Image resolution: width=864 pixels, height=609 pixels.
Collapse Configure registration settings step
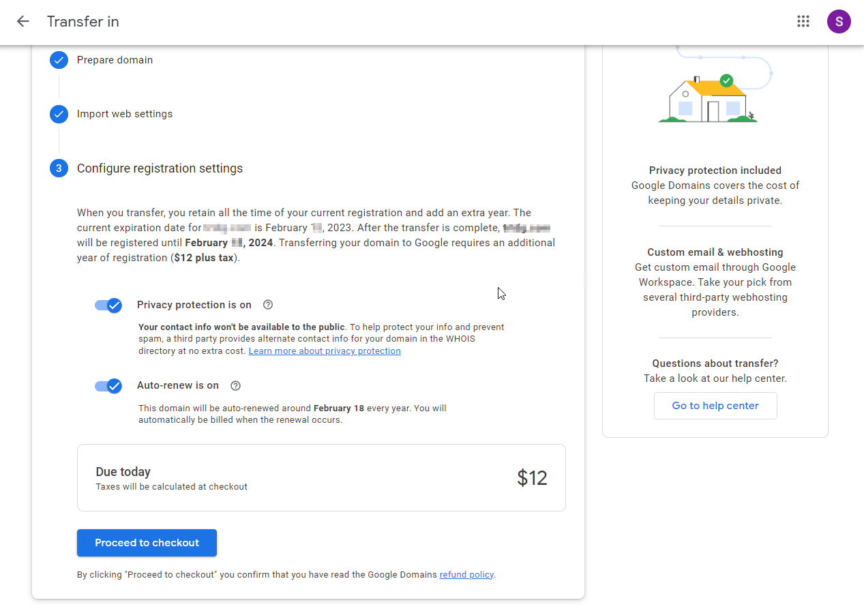pyautogui.click(x=160, y=168)
